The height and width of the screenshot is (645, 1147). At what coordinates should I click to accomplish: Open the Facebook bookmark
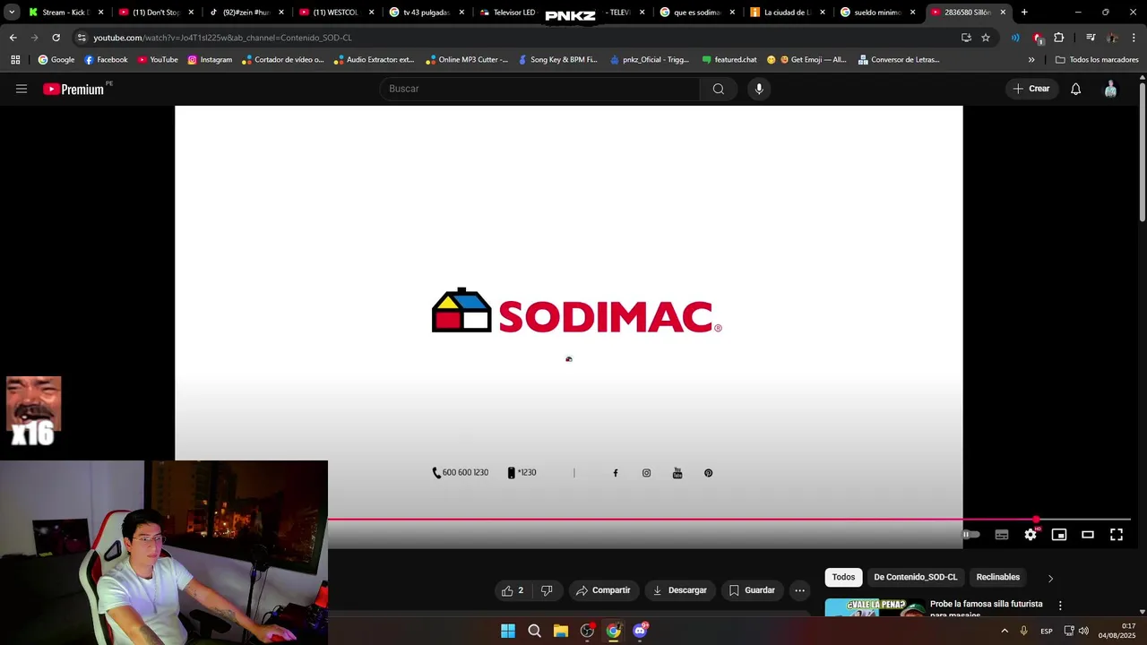click(106, 60)
